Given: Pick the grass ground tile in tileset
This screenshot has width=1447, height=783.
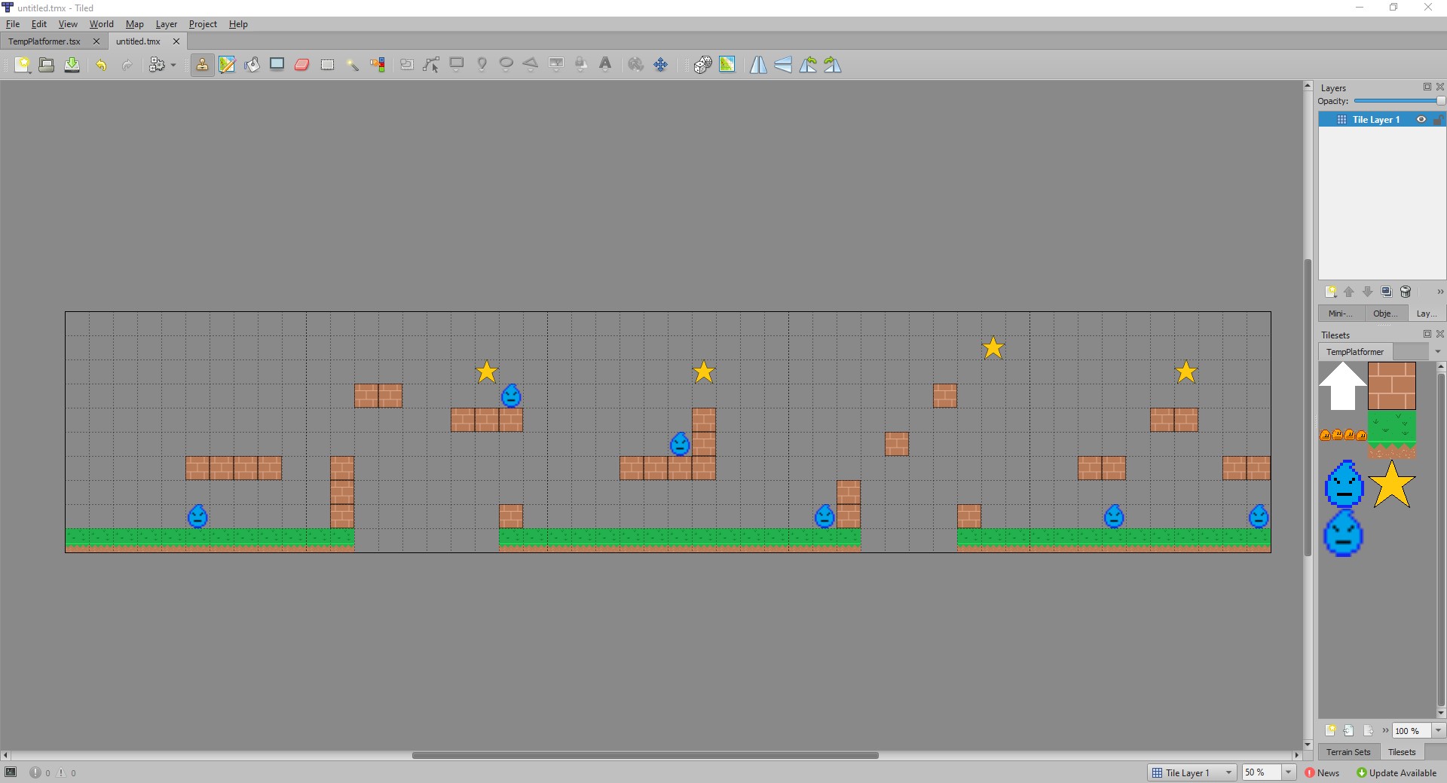Looking at the screenshot, I should (x=1392, y=435).
